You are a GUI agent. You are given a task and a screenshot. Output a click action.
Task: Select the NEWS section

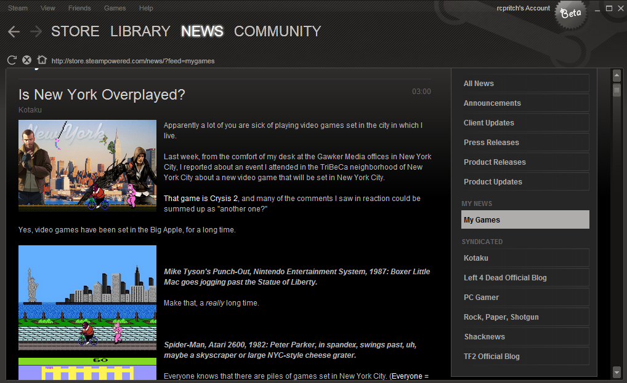(202, 31)
